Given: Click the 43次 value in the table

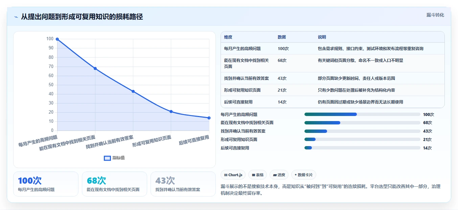Looking at the screenshot, I should (282, 78).
